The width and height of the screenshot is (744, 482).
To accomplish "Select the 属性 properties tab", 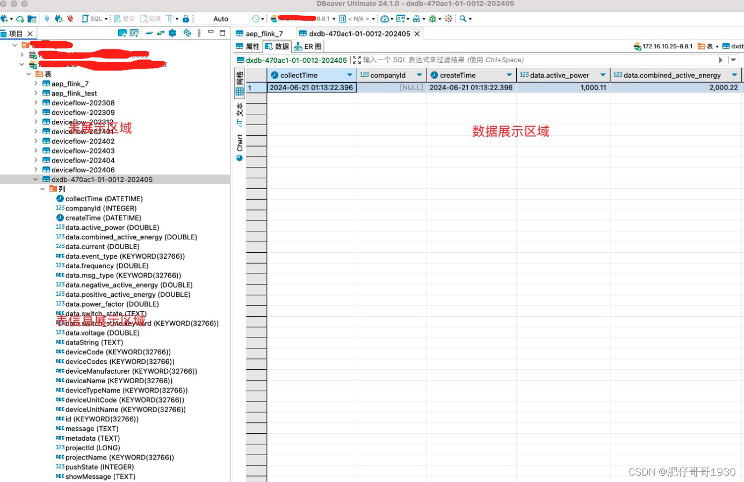I will coord(248,47).
